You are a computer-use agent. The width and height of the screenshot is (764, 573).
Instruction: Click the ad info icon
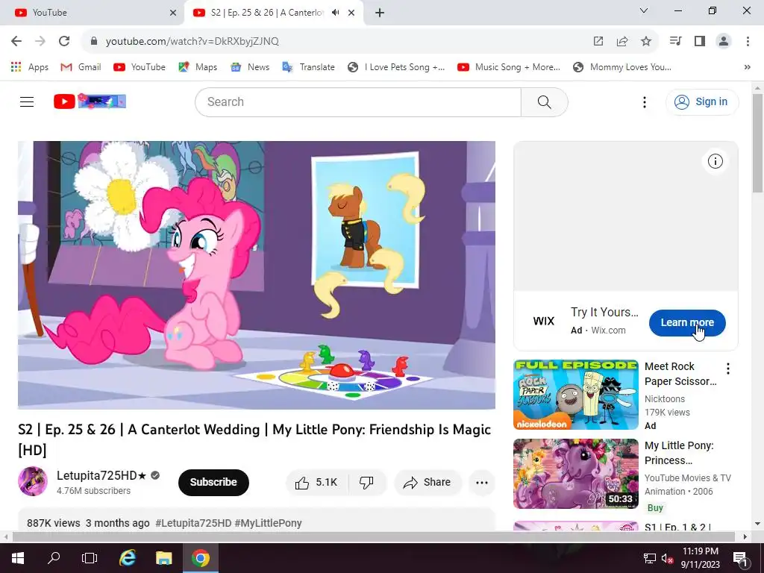715,161
